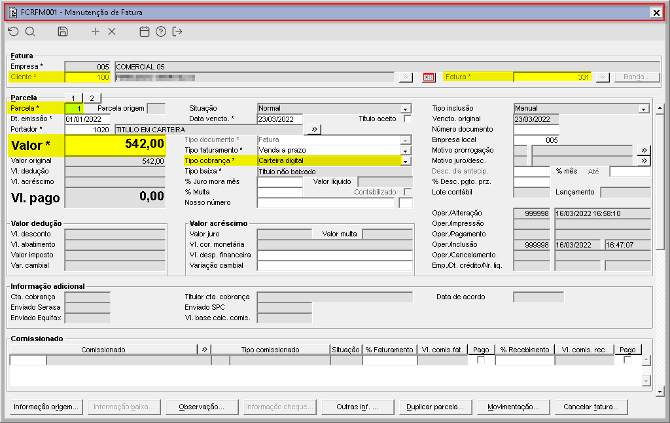Click the Cliente code field showing 100

tap(88, 77)
